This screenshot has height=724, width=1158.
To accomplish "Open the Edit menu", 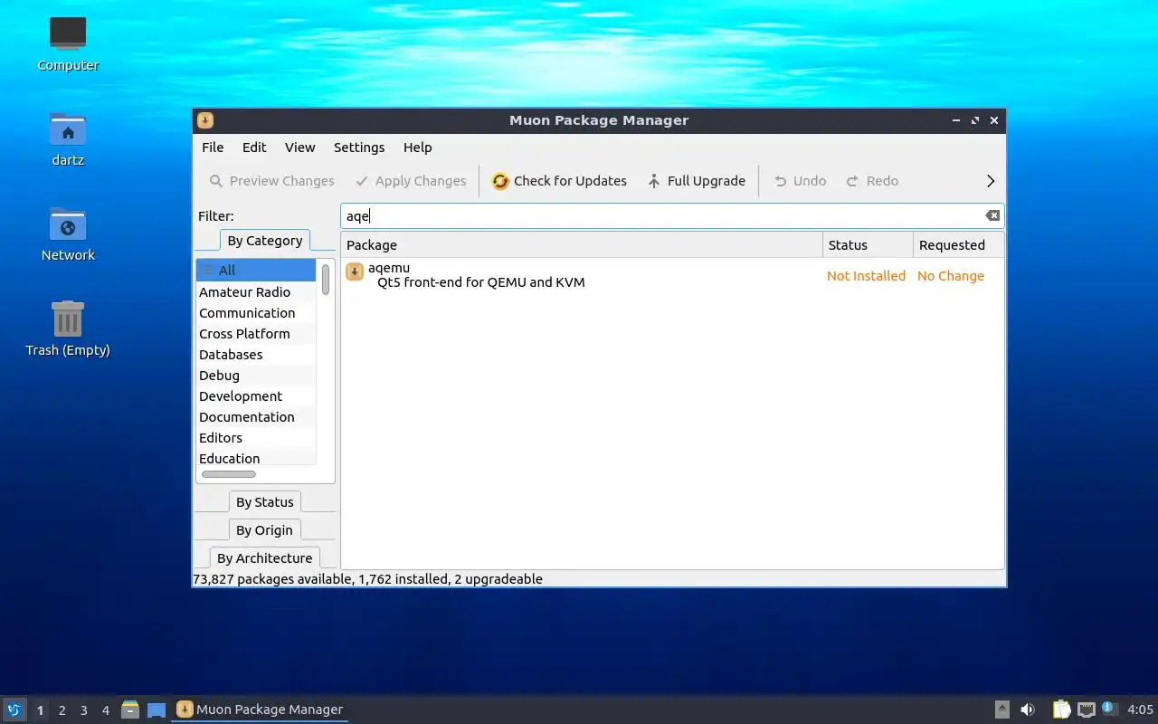I will [x=254, y=148].
